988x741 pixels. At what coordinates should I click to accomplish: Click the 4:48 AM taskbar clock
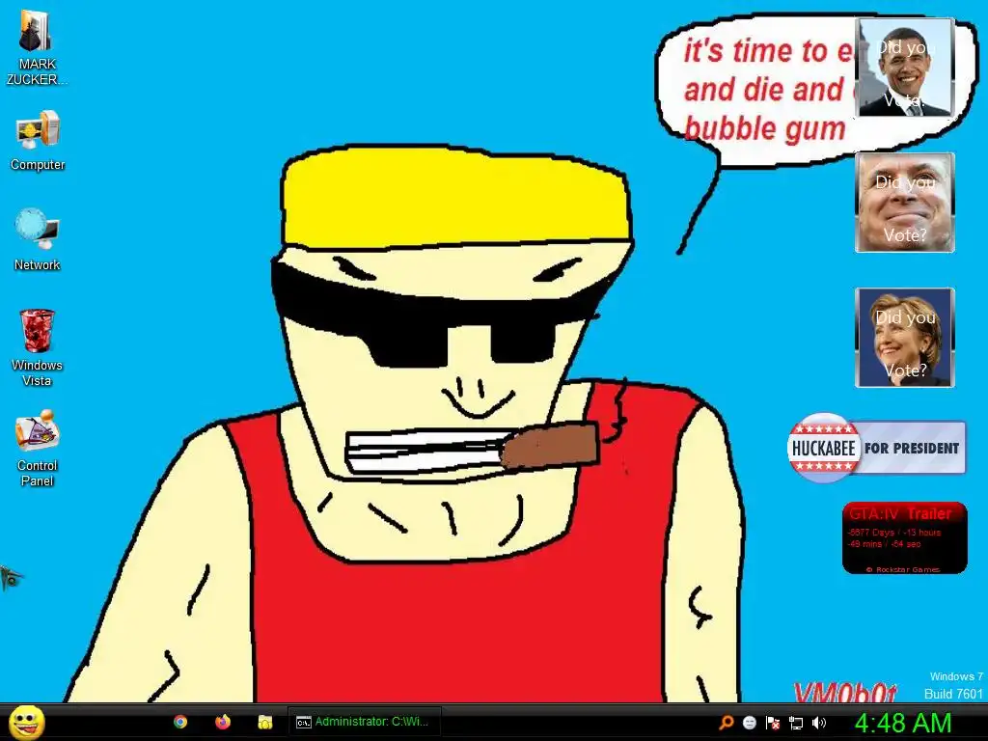(903, 723)
